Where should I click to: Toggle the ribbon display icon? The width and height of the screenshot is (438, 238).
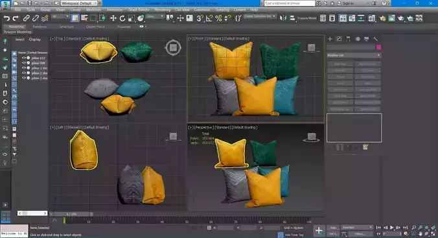pos(343,18)
